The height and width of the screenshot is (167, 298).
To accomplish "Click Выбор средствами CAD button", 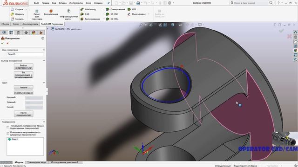I will (x=24, y=67).
